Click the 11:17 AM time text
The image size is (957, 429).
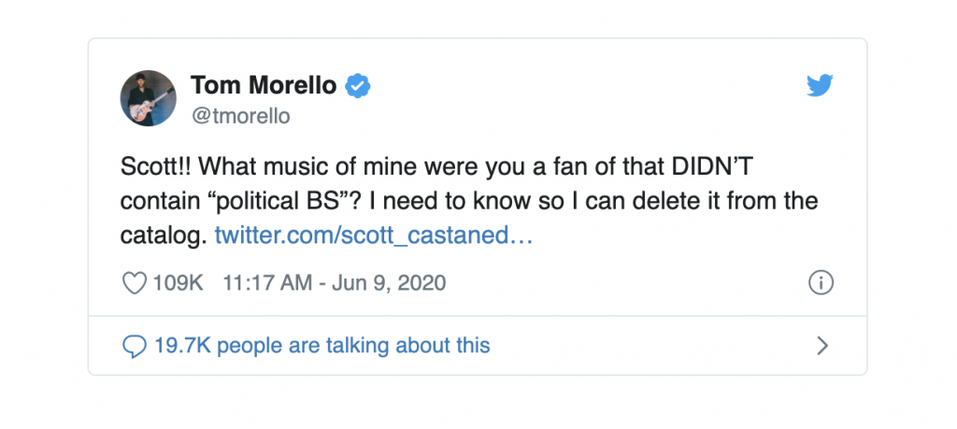(x=267, y=282)
